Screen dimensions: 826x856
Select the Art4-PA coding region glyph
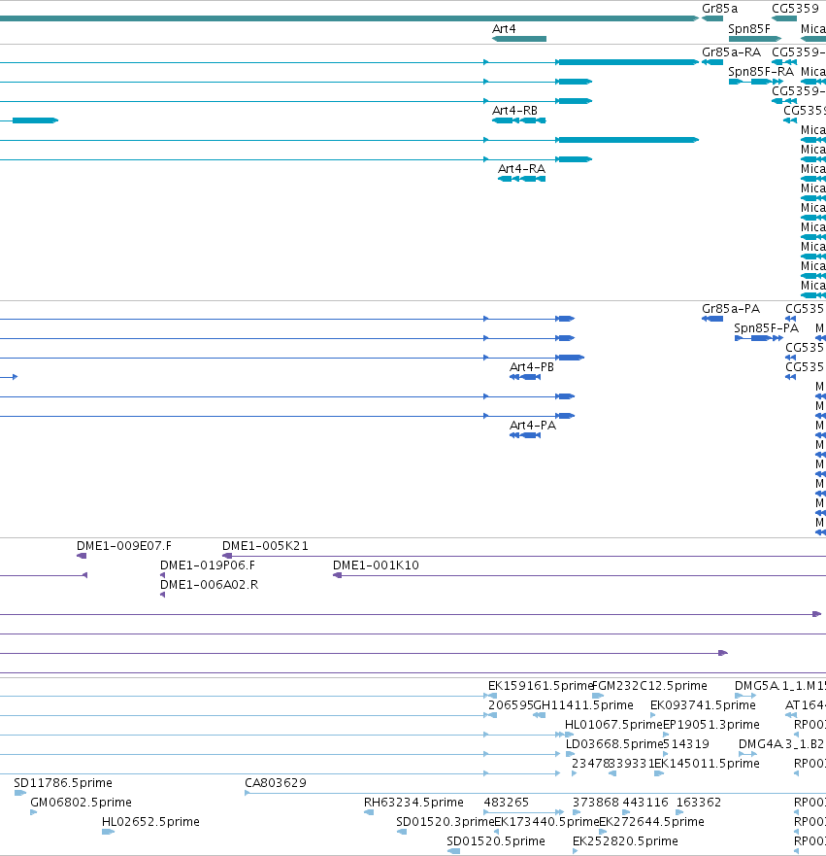point(525,435)
